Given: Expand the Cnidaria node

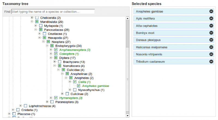Looking at the screenshot, I should 13,110.
